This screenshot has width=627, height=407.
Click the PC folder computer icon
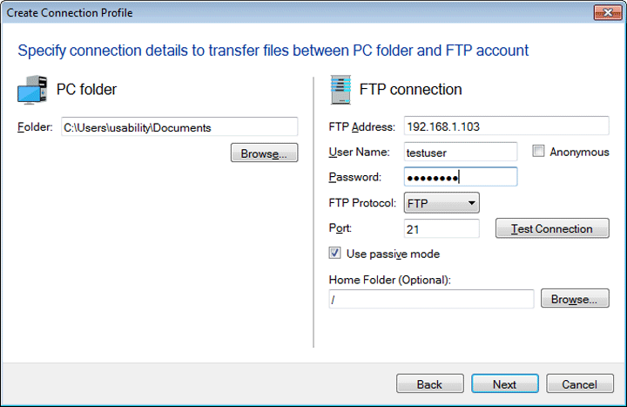(x=32, y=89)
